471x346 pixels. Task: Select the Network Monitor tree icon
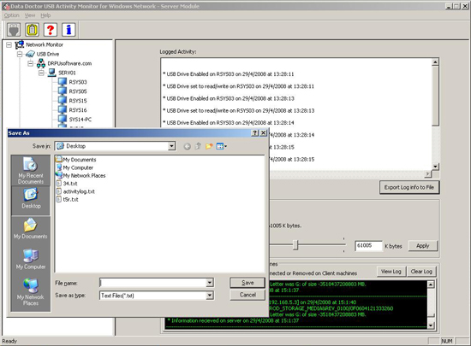(20, 44)
